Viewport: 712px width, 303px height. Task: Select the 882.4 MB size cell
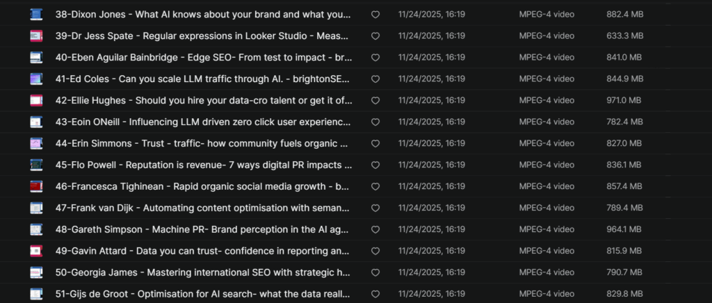tap(625, 14)
